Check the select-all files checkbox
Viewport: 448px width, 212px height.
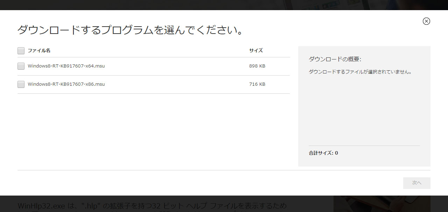click(x=21, y=51)
